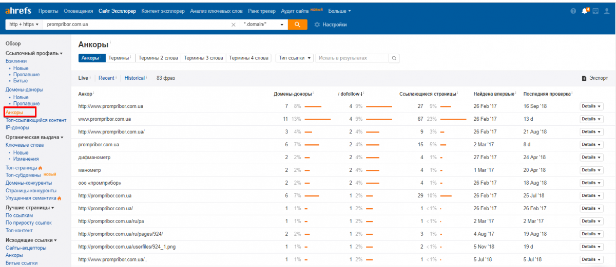Click the Экспорт button
The height and width of the screenshot is (267, 616).
(x=594, y=78)
